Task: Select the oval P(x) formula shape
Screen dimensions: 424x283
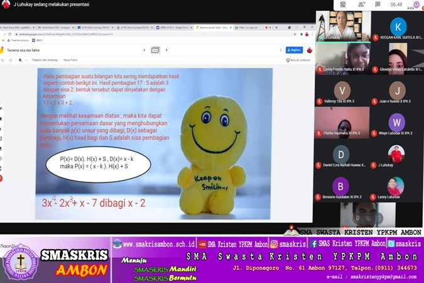Action: [98, 164]
